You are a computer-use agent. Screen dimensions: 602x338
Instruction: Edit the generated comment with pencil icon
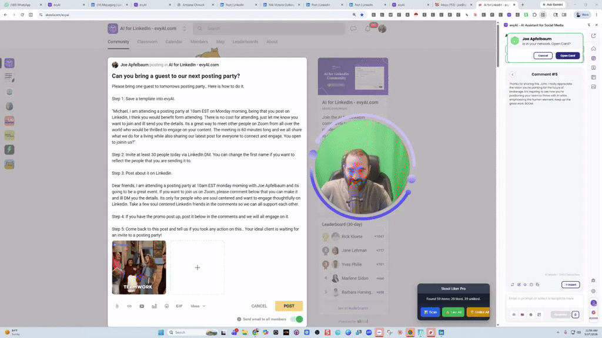519,285
